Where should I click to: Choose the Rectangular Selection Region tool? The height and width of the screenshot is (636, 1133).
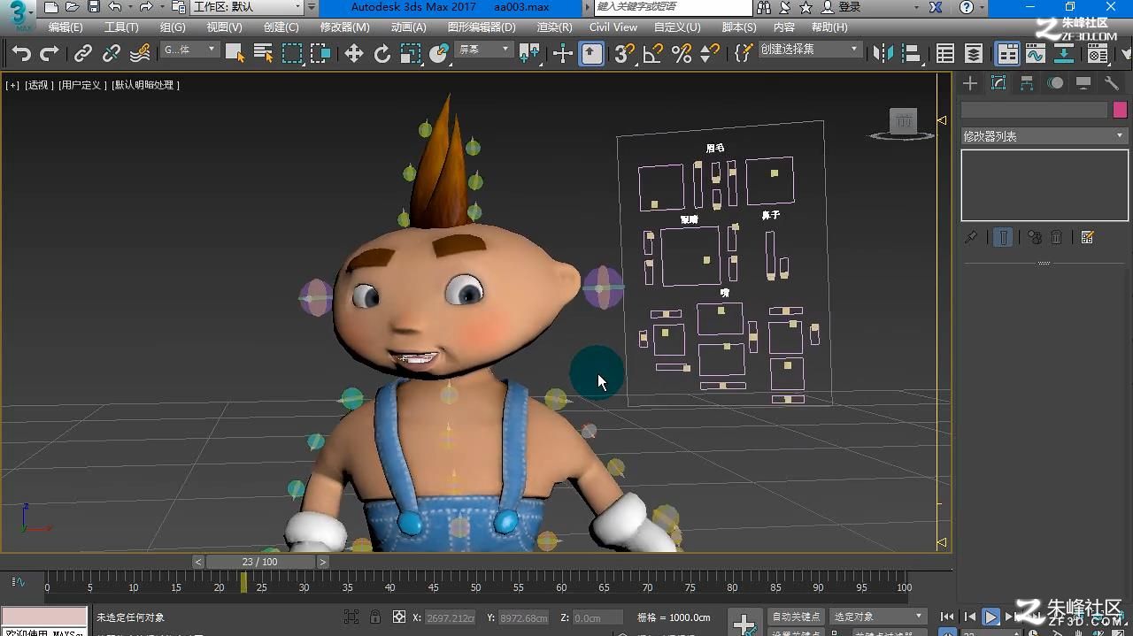(292, 54)
